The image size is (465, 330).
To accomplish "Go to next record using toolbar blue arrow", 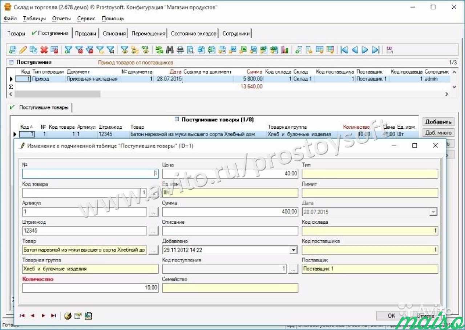I will coord(365,50).
